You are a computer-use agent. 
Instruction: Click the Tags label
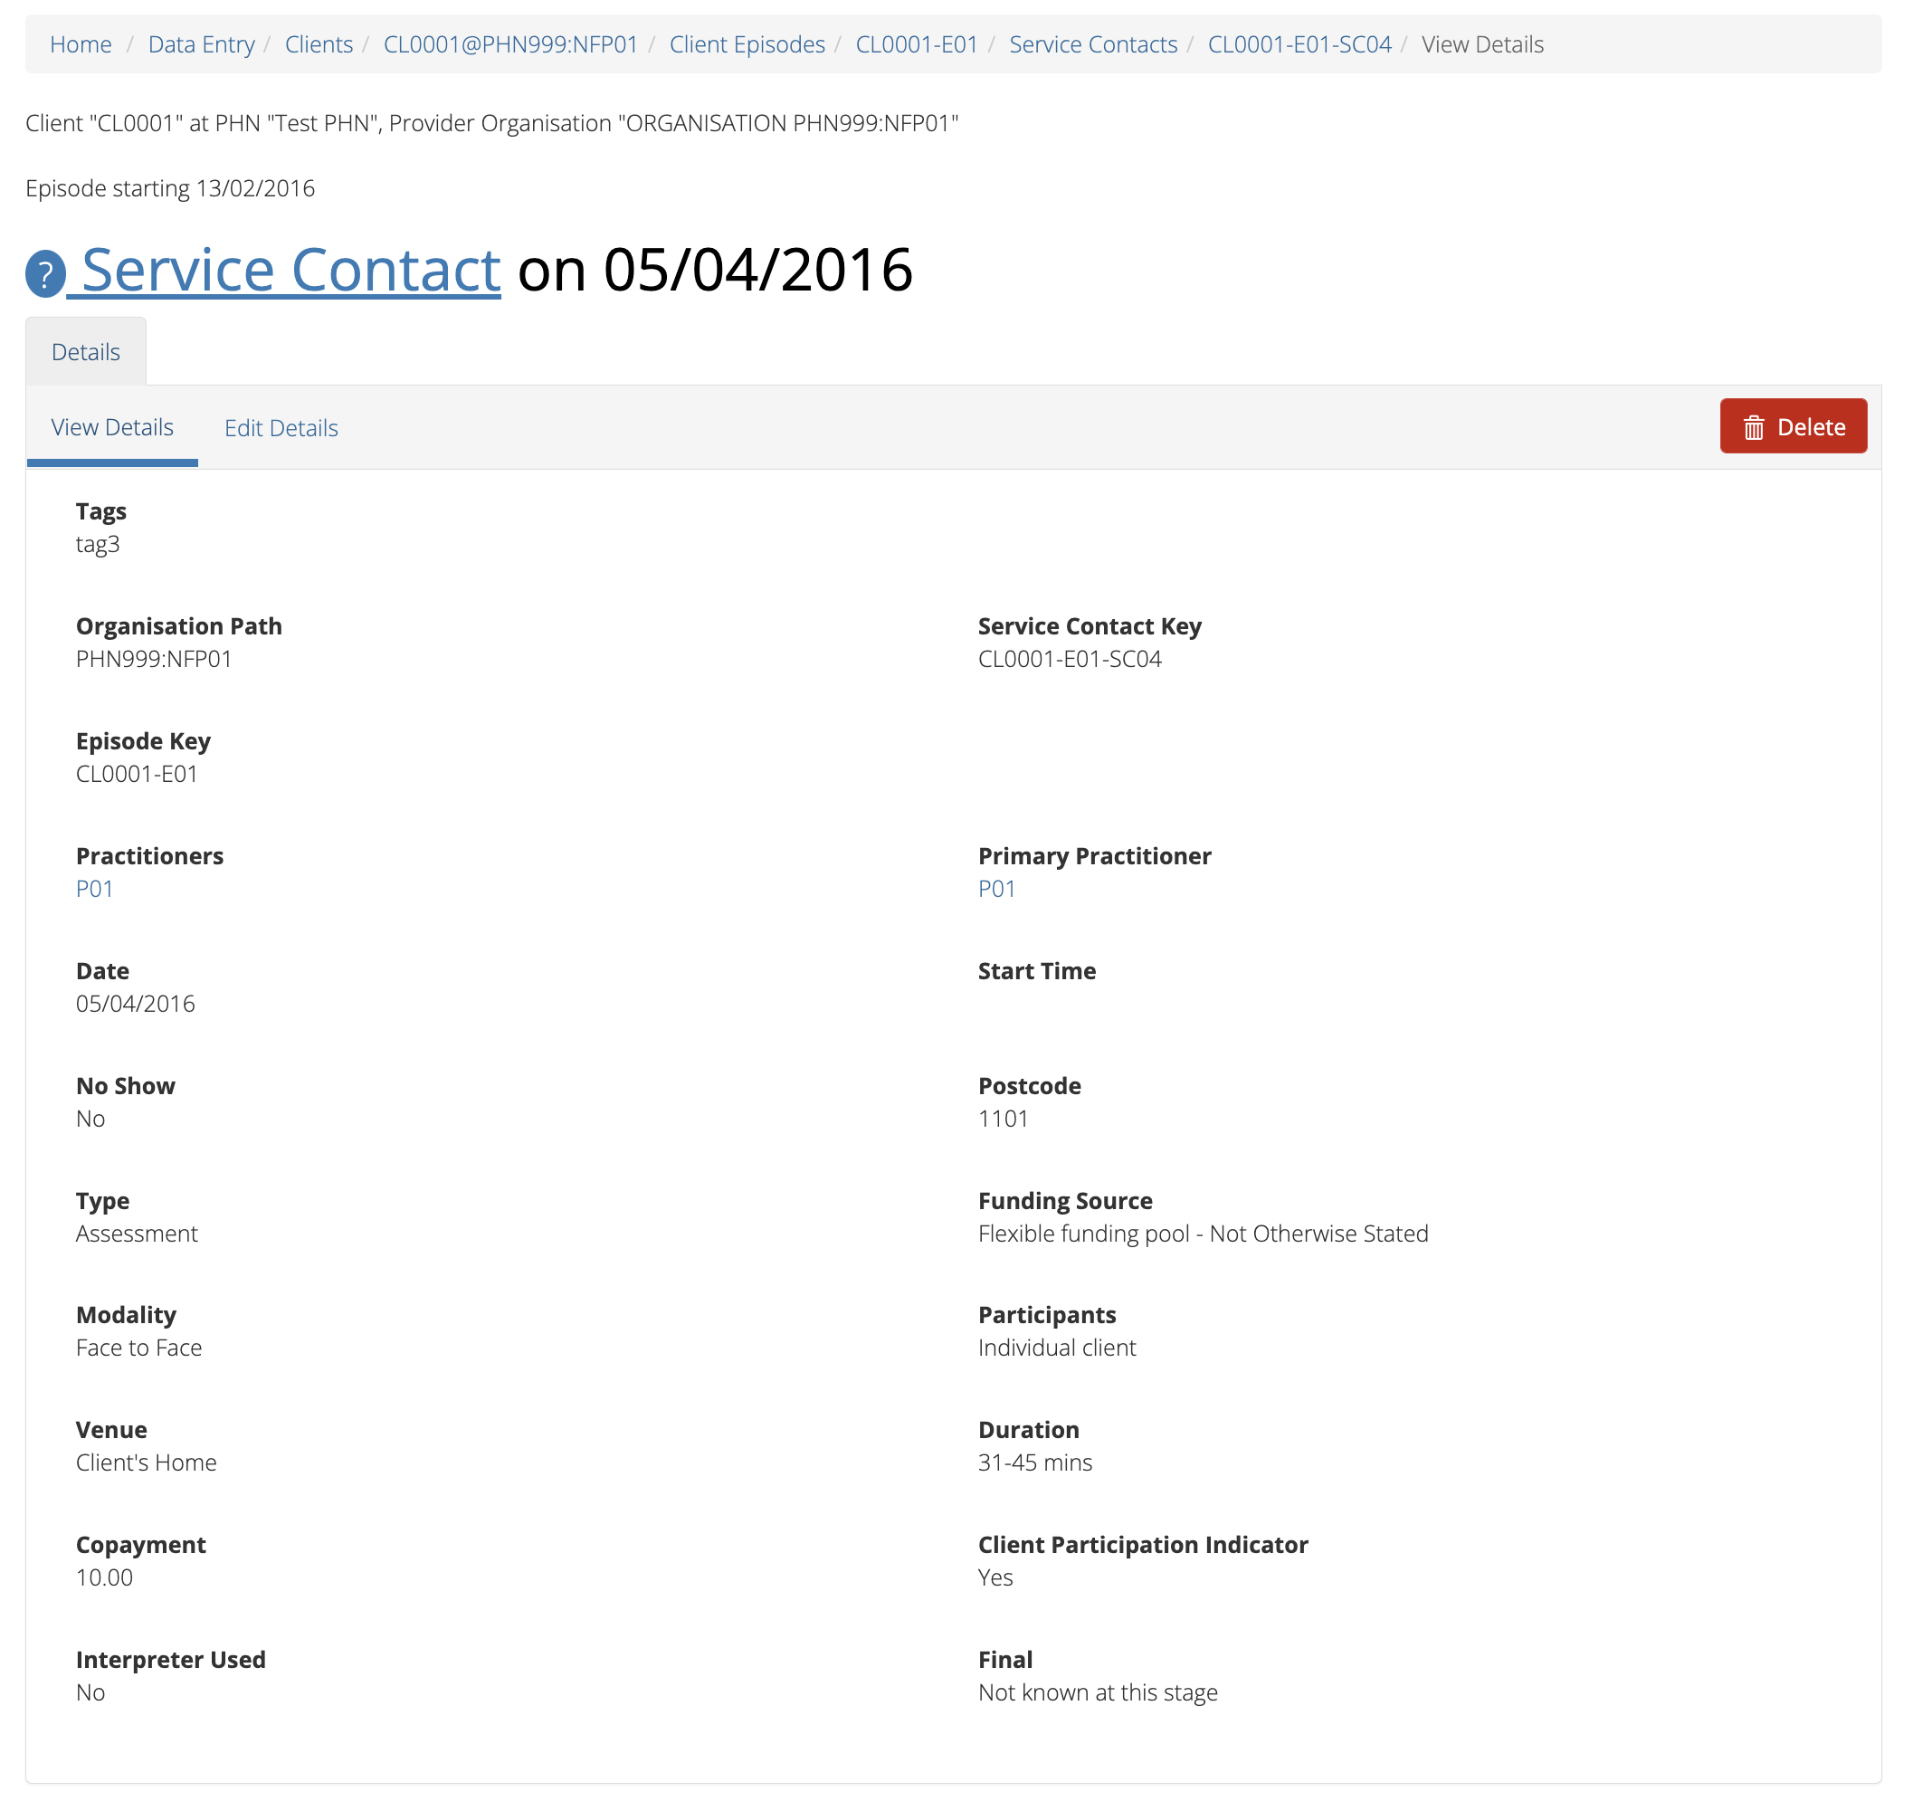coord(101,511)
